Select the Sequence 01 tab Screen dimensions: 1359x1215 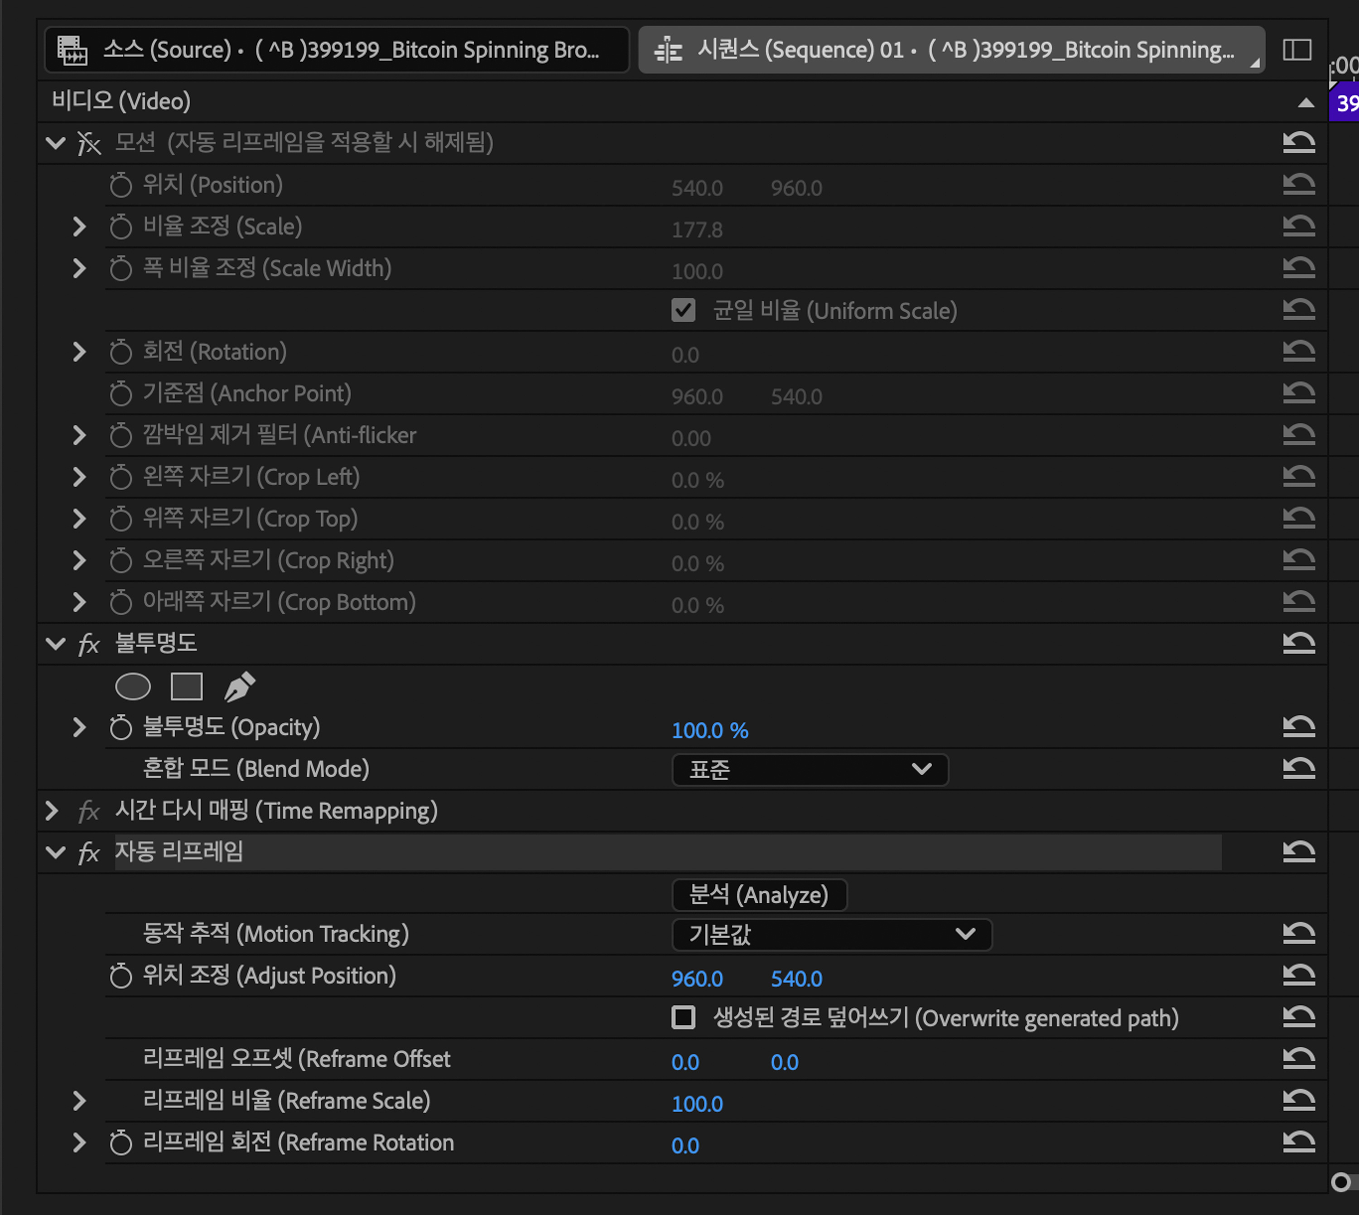[950, 50]
